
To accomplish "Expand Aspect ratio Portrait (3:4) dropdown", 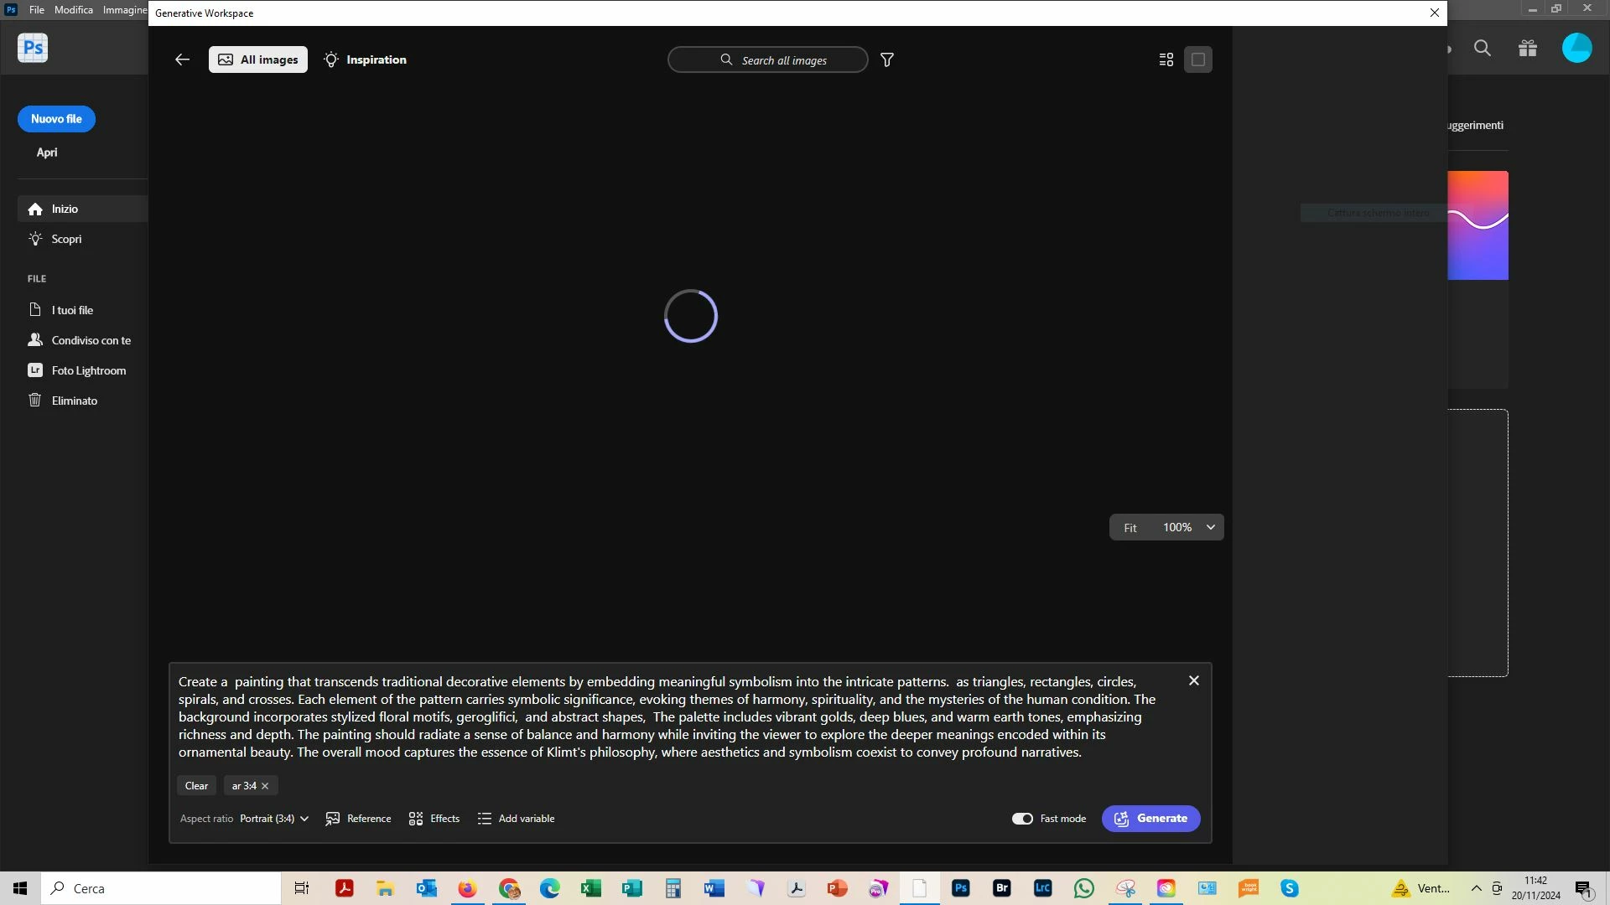I will tap(274, 819).
